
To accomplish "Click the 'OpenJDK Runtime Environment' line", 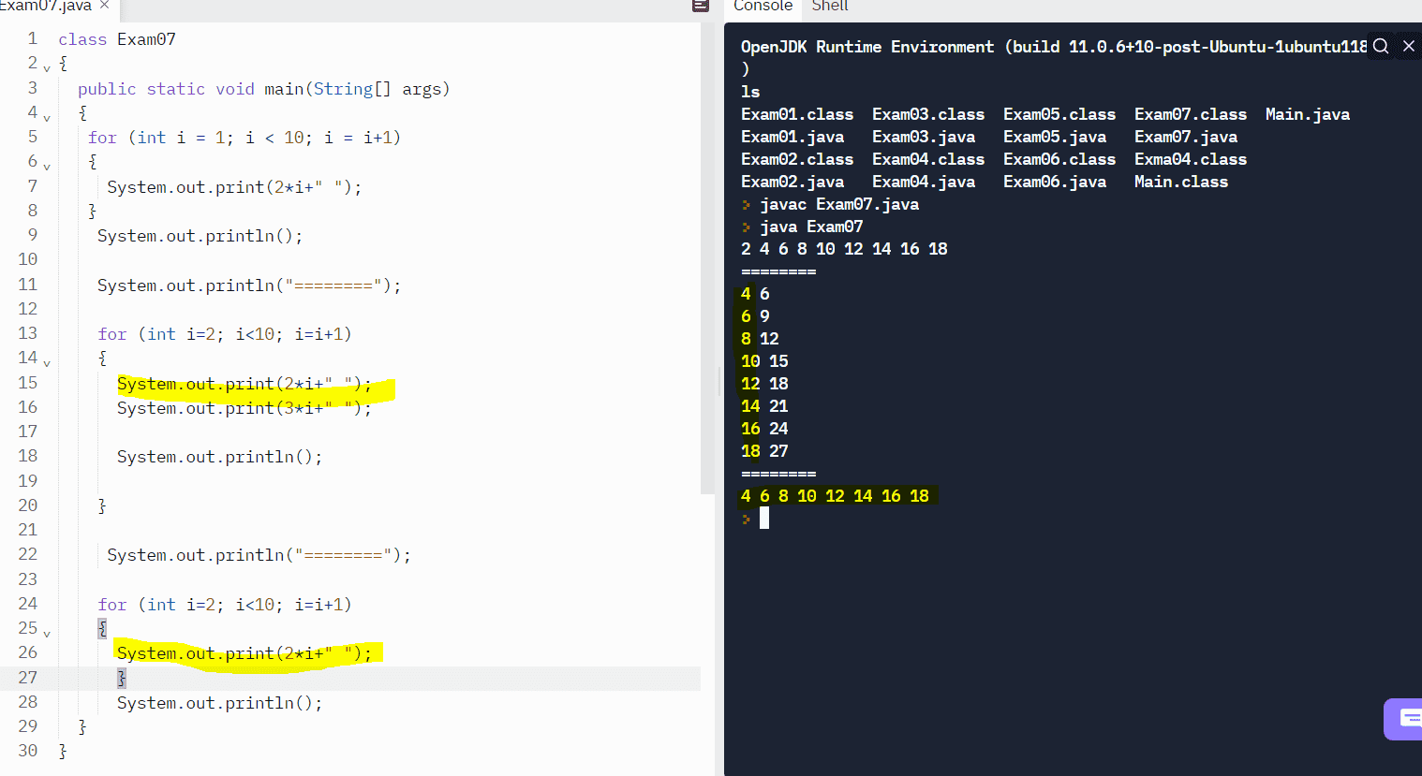I will point(1054,47).
